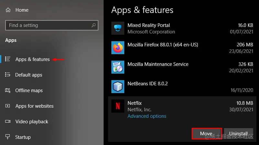Select Mozilla Firefox 88.0.1 entry name
Image resolution: width=259 pixels, height=145 pixels.
pos(163,45)
